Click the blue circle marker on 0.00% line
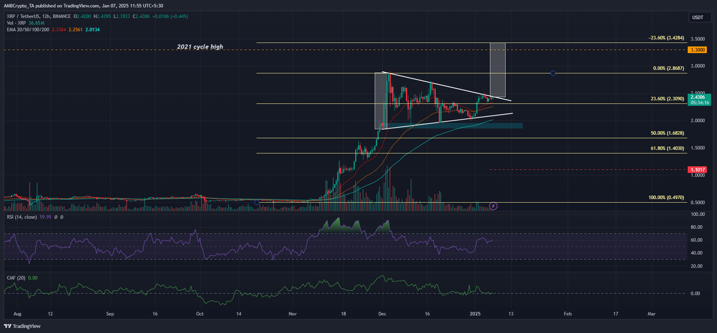Image resolution: width=717 pixels, height=333 pixels. (553, 73)
